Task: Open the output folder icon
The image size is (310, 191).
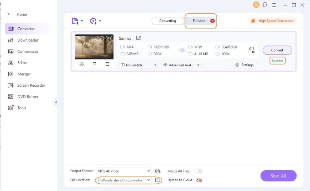Action: click(x=158, y=180)
